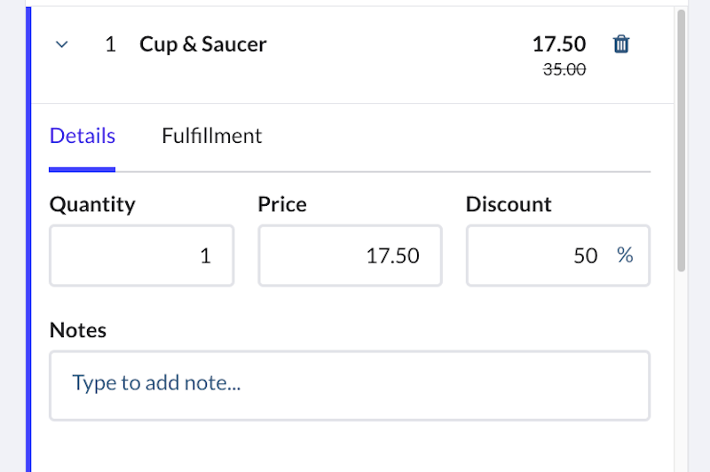Click the Cup & Saucer item name
710x472 pixels.
(203, 44)
